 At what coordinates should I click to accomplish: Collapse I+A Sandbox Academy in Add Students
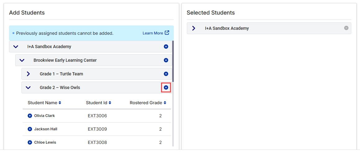coord(16,47)
